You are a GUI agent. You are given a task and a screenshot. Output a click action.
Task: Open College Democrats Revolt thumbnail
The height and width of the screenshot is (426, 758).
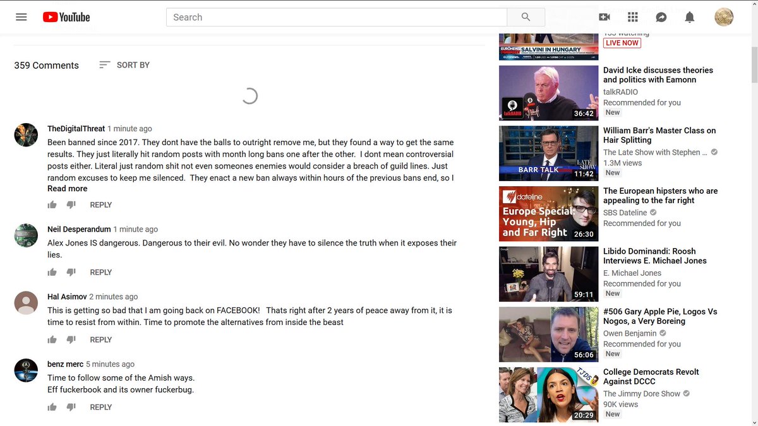pos(548,394)
